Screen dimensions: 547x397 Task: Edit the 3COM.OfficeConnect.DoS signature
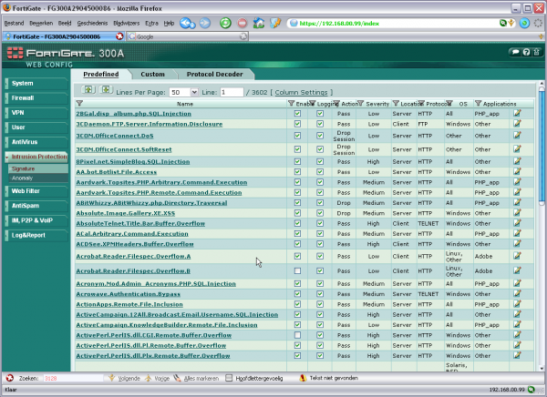click(x=517, y=136)
